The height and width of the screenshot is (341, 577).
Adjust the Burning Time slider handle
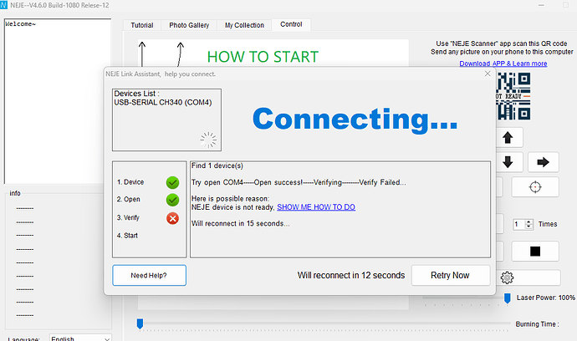click(140, 323)
